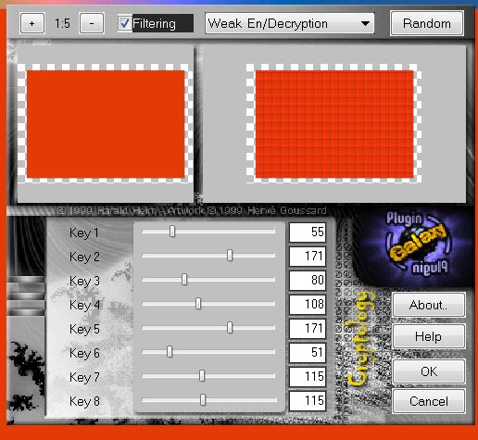Click the Key 1 slider handle
This screenshot has height=440, width=478.
tap(172, 231)
